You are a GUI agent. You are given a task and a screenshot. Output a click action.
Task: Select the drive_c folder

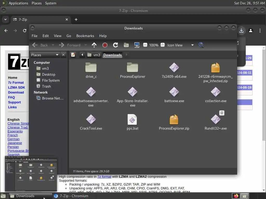[91, 70]
